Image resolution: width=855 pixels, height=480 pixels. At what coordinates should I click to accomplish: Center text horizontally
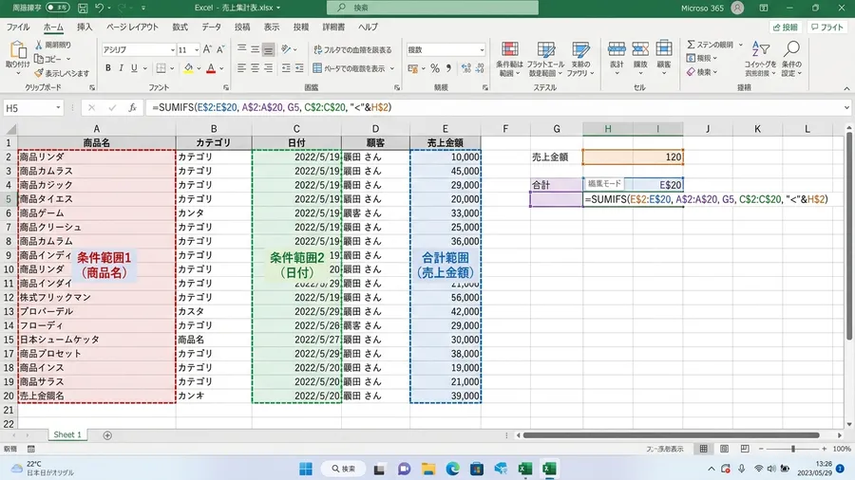pos(255,68)
